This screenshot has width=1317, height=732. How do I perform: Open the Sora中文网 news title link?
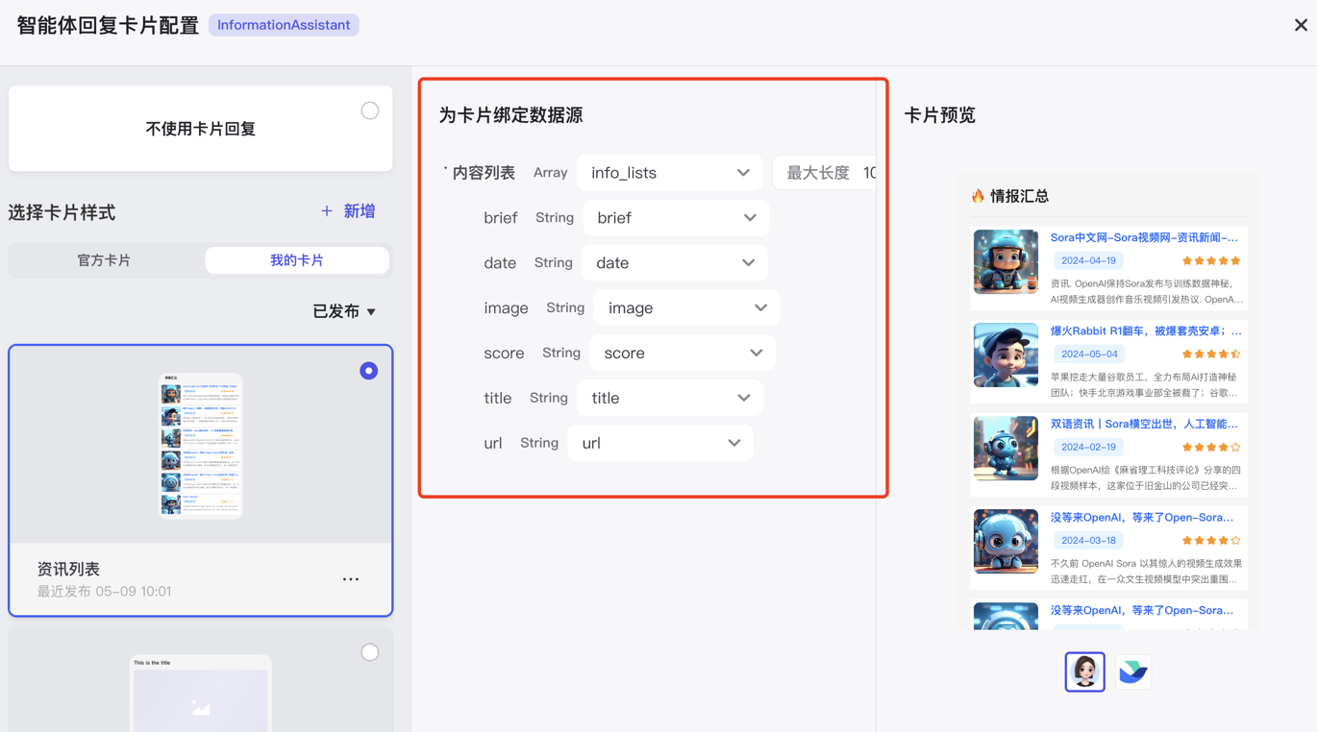click(x=1144, y=237)
